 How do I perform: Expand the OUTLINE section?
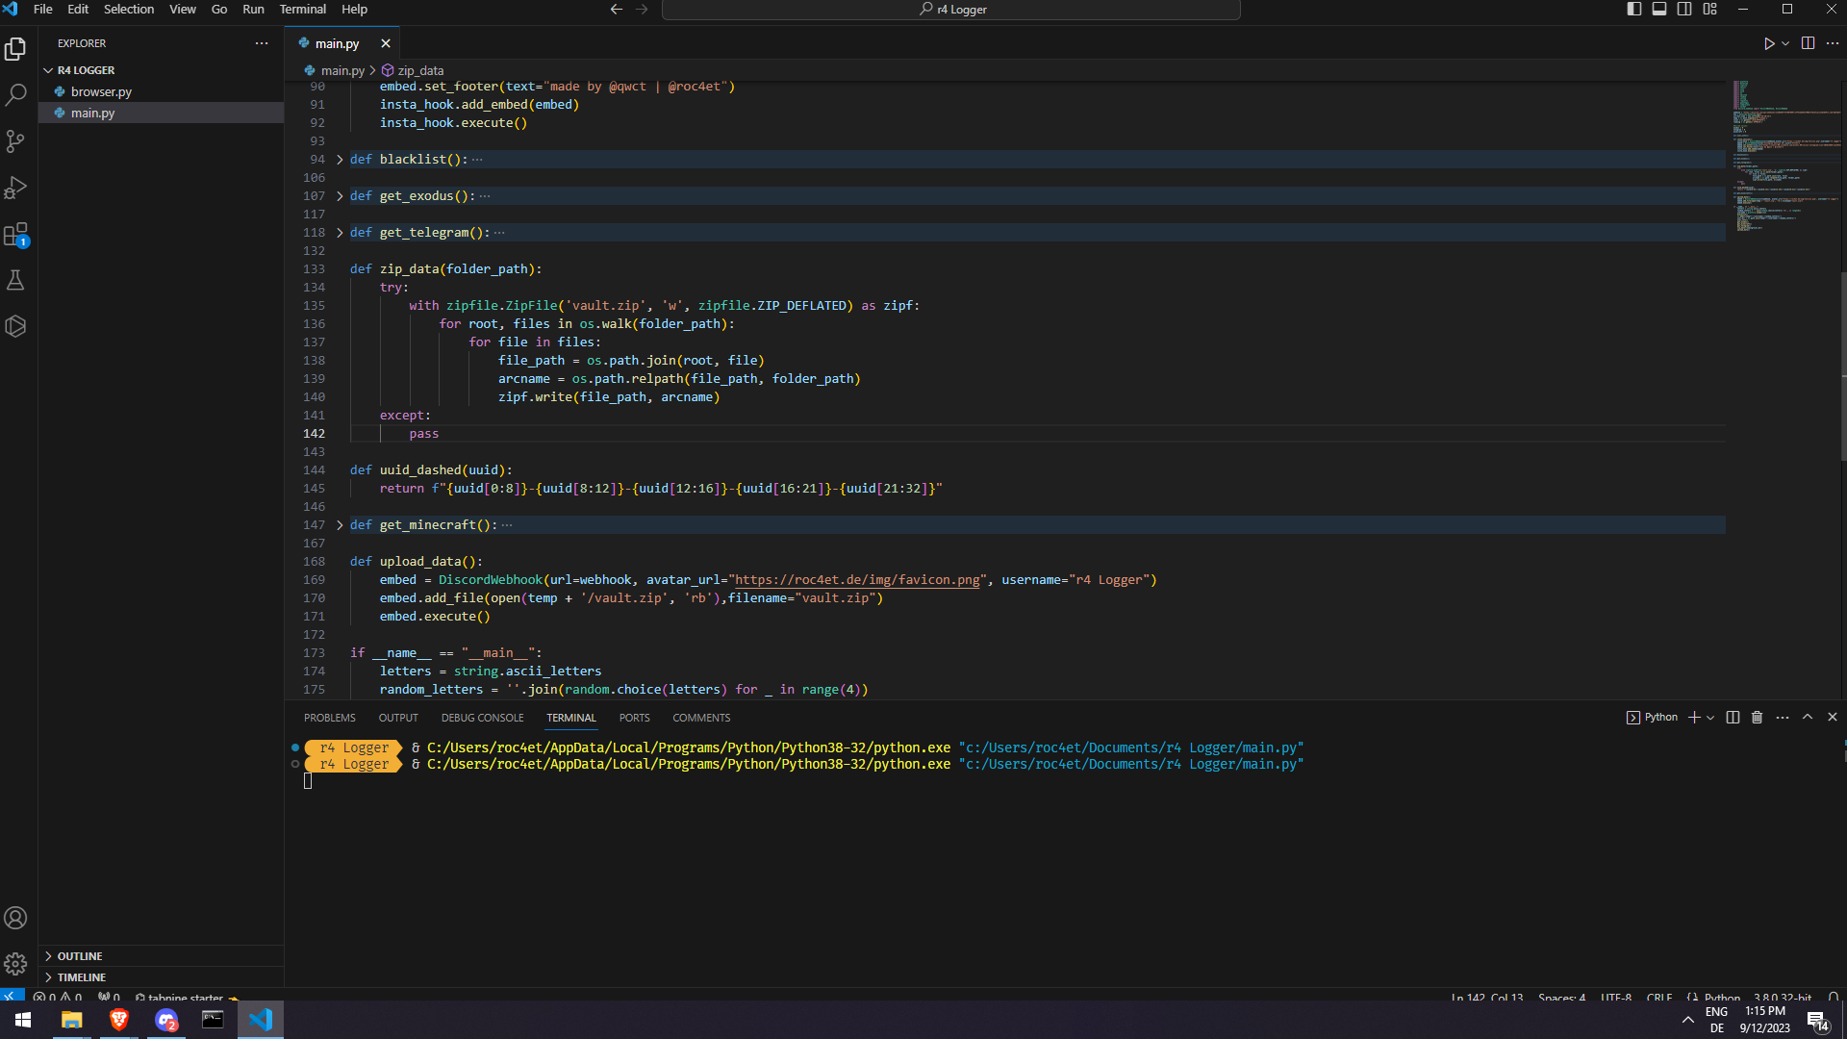click(x=79, y=956)
